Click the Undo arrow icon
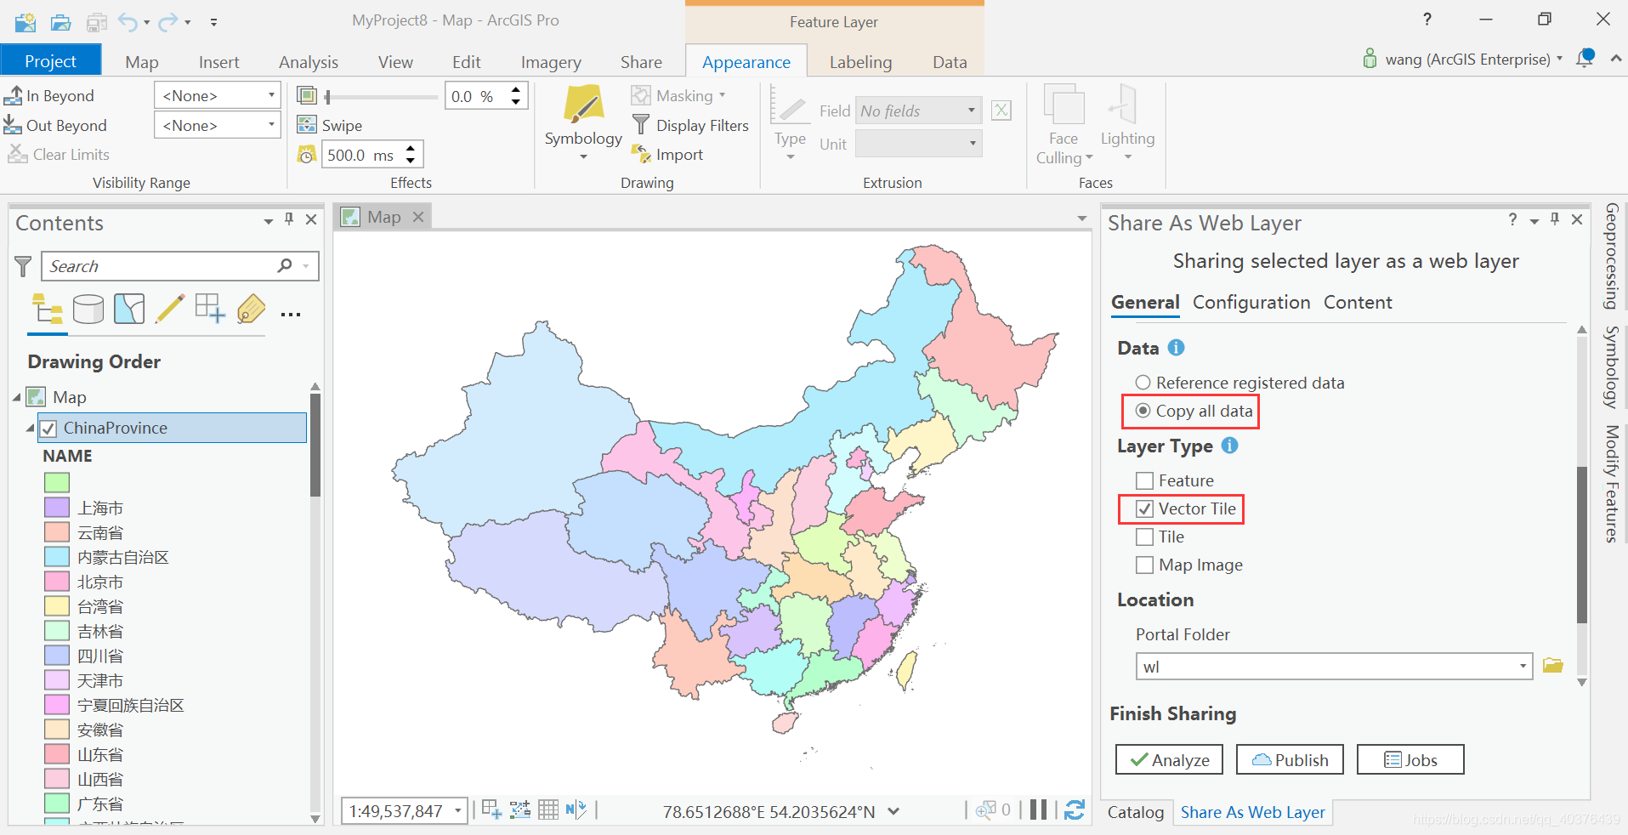The height and width of the screenshot is (835, 1628). (x=128, y=21)
